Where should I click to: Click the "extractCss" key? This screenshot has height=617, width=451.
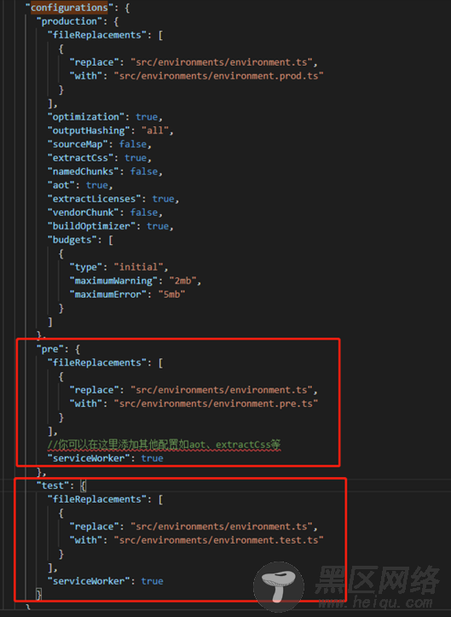point(80,158)
